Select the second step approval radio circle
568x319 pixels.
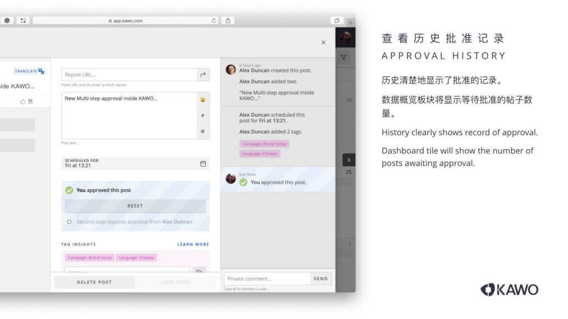coord(69,222)
